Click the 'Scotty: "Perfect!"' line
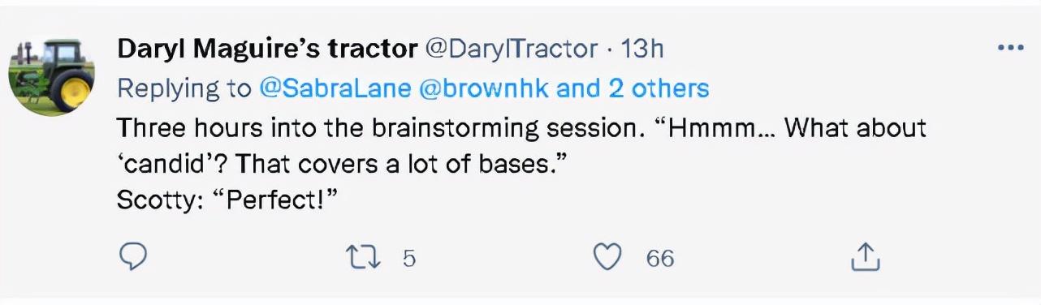The image size is (1041, 305). (227, 200)
